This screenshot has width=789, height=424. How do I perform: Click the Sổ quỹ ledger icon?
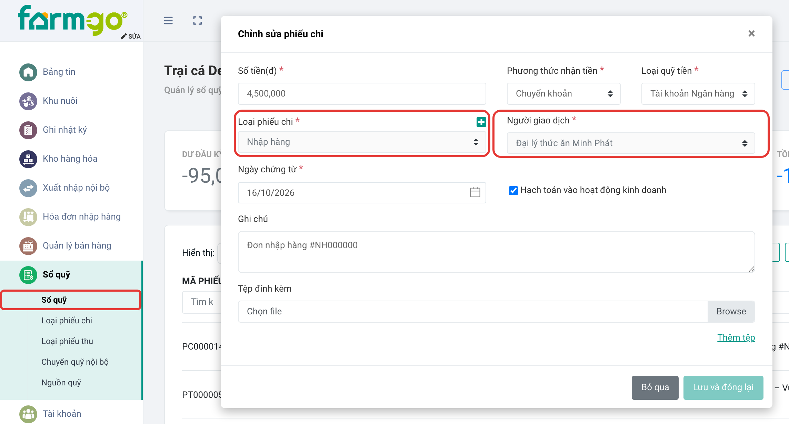28,275
